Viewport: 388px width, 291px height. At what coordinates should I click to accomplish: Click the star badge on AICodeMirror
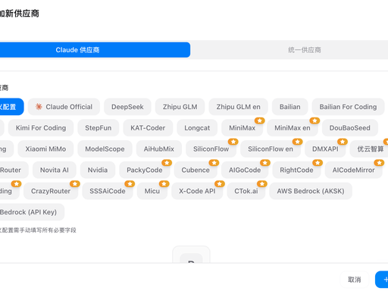pyautogui.click(x=379, y=163)
